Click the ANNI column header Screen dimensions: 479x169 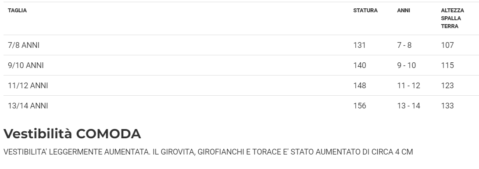pos(404,11)
